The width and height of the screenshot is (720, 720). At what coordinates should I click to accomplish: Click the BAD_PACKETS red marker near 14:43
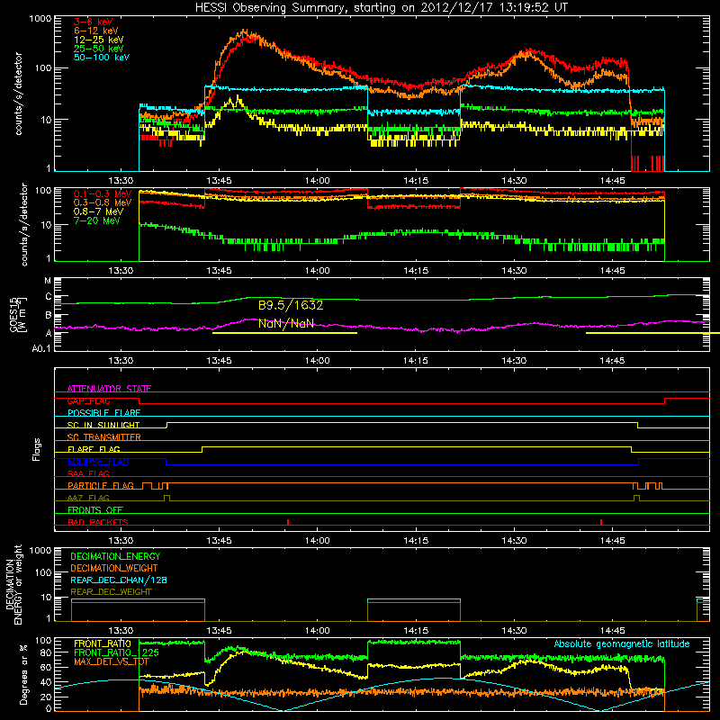pos(601,522)
